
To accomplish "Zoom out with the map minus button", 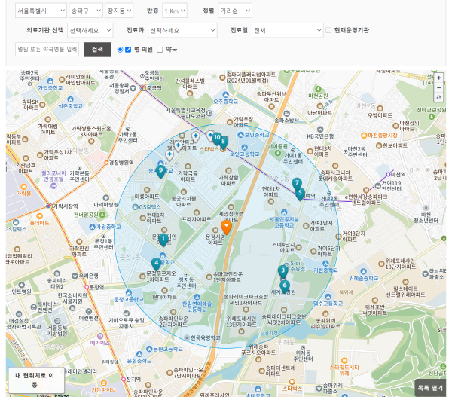I will point(438,87).
